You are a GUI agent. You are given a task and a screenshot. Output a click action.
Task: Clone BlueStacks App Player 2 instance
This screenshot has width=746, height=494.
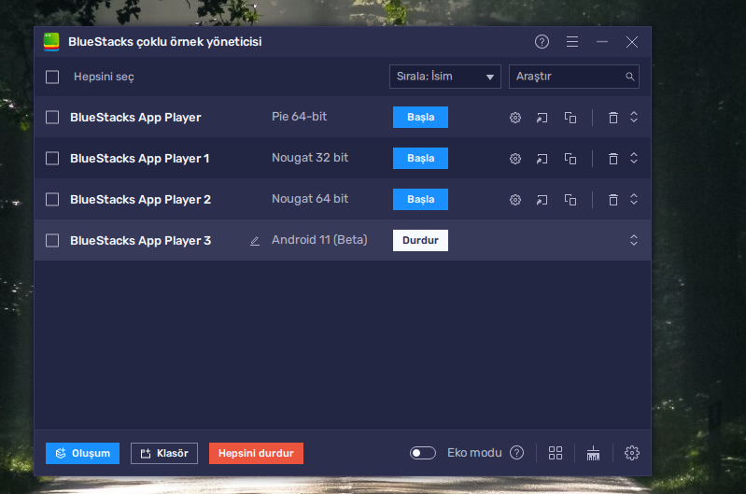tap(570, 200)
